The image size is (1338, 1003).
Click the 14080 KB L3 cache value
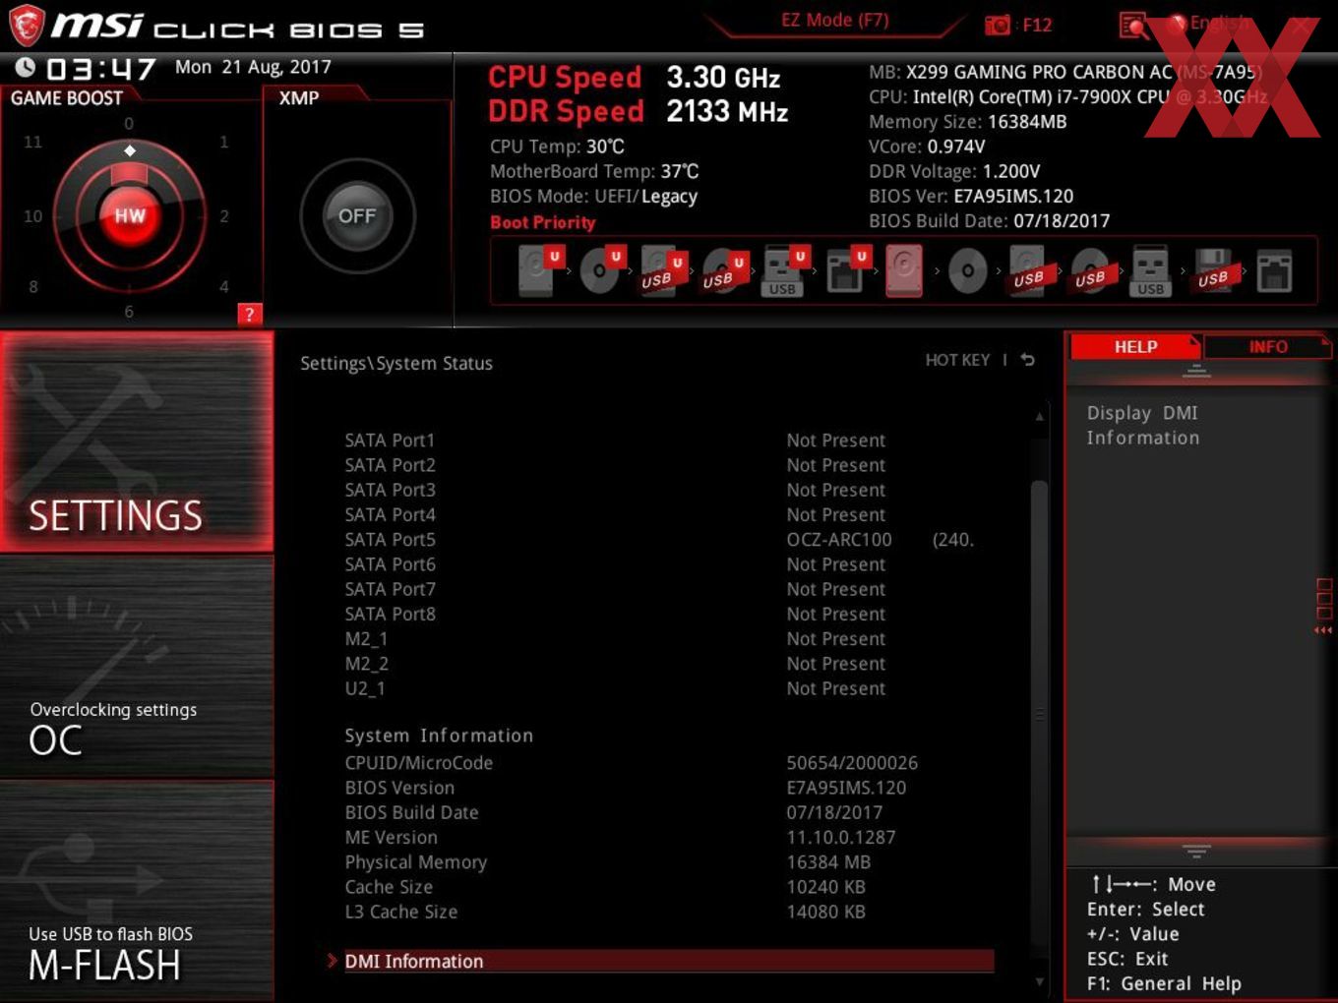[825, 912]
